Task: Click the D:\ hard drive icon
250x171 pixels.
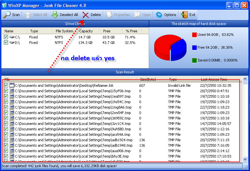Action: pos(12,43)
